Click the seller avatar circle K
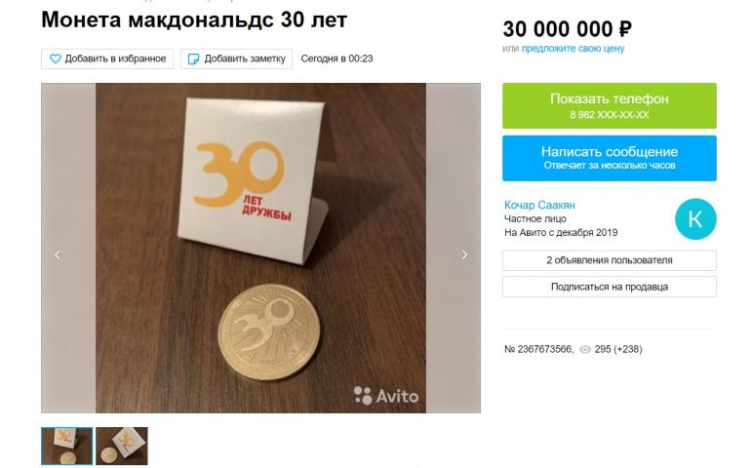 click(x=695, y=219)
